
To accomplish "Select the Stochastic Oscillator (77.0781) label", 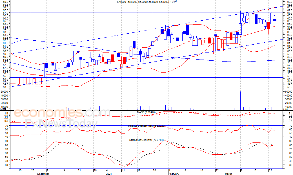I will click(146, 140).
